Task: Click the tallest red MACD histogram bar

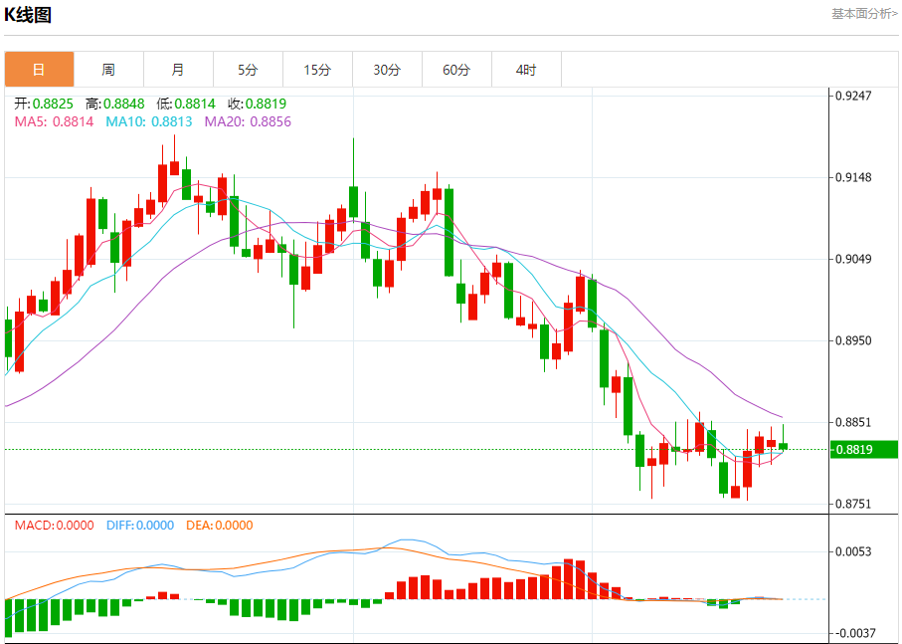Action: point(569,579)
